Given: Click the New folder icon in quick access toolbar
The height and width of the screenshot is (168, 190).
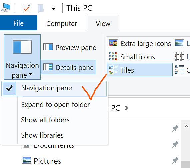Looking at the screenshot, I should pyautogui.click(x=41, y=8).
